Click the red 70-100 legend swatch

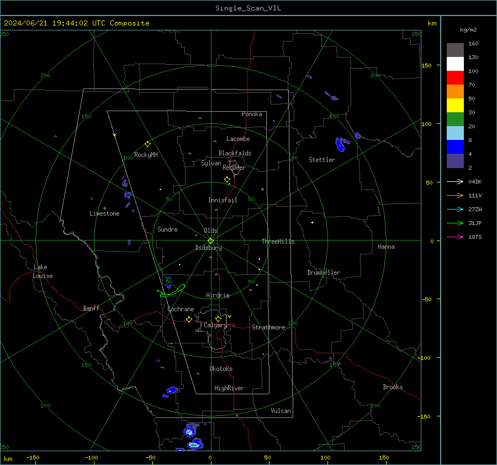coord(455,78)
